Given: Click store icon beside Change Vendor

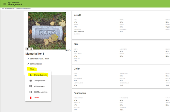Looking at the screenshot, I should coord(31,81).
